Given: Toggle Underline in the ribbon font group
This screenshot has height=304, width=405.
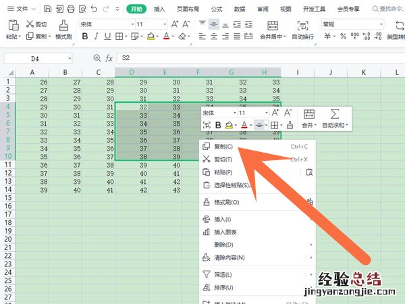Looking at the screenshot, I should tap(107, 36).
